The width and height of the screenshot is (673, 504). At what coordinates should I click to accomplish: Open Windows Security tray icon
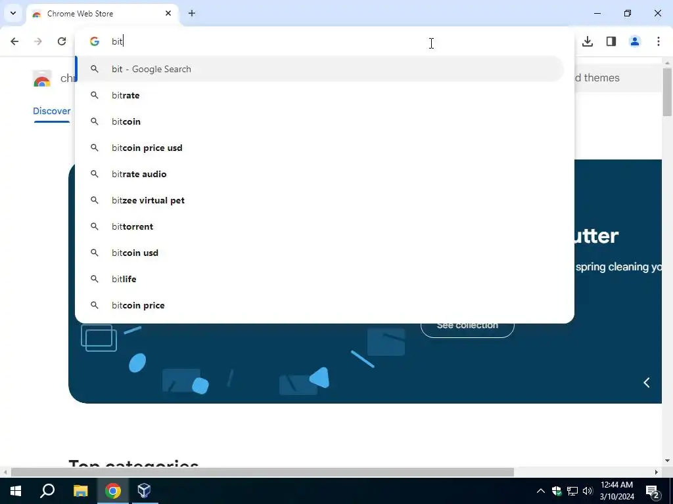(x=557, y=491)
